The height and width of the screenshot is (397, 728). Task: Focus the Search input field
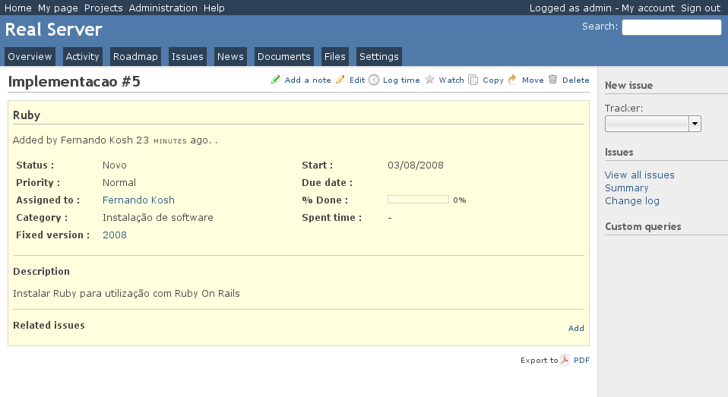click(x=671, y=27)
